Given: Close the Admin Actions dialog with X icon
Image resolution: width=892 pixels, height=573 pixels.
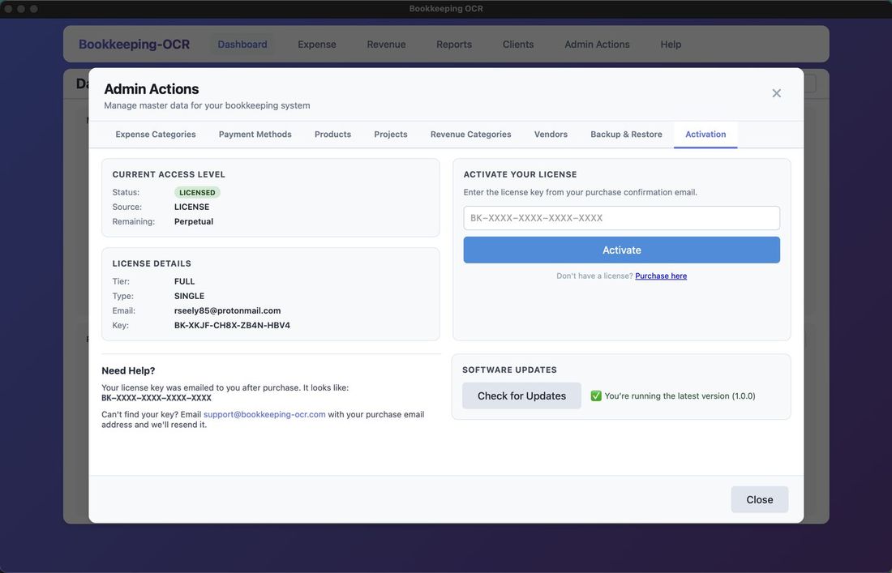Looking at the screenshot, I should click(776, 93).
